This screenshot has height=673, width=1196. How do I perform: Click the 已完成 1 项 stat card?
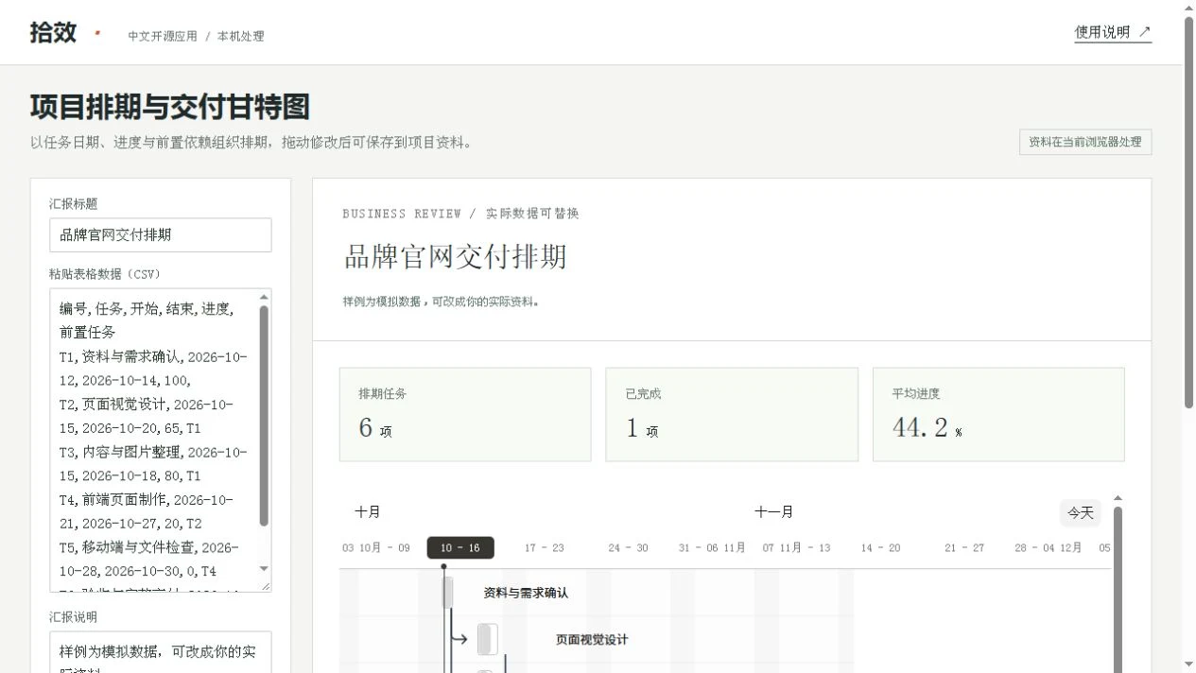click(x=732, y=415)
